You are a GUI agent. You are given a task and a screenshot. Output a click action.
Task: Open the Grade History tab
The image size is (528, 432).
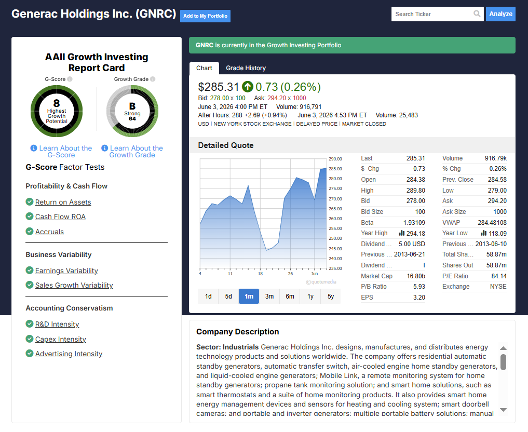[246, 68]
